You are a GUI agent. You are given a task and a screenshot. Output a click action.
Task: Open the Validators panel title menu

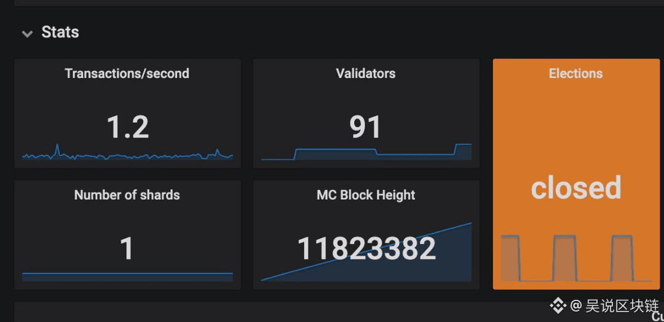[x=366, y=74]
